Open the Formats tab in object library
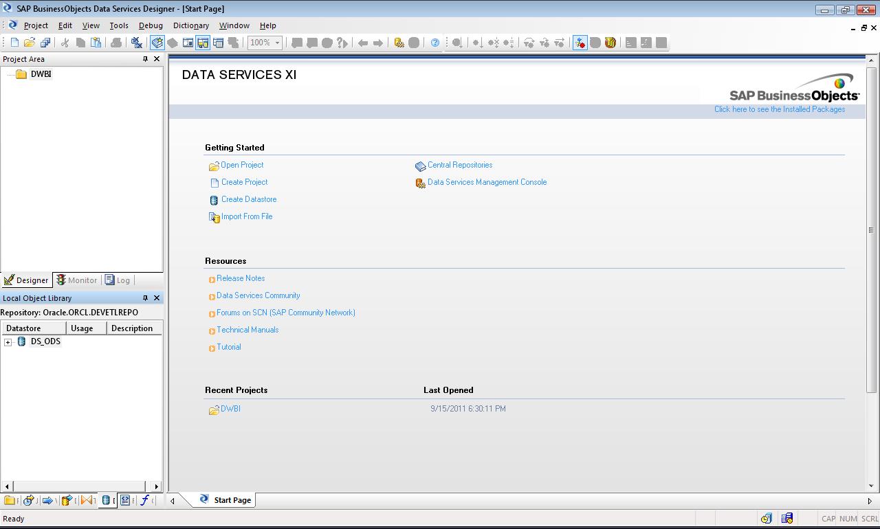Image resolution: width=880 pixels, height=529 pixels. [126, 500]
